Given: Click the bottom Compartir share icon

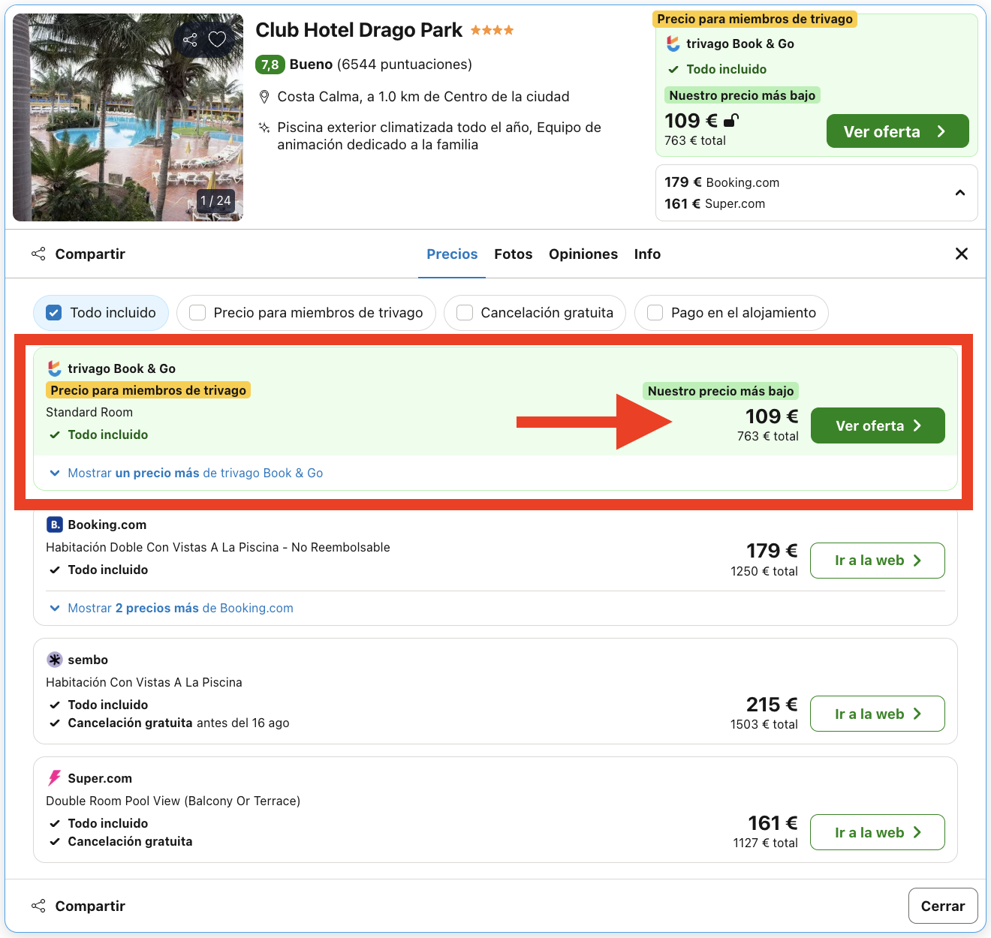Looking at the screenshot, I should 38,906.
